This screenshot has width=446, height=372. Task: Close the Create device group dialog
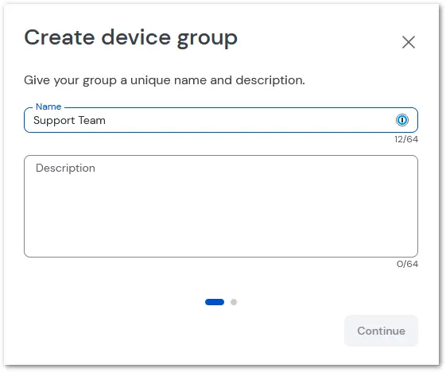[x=409, y=42]
